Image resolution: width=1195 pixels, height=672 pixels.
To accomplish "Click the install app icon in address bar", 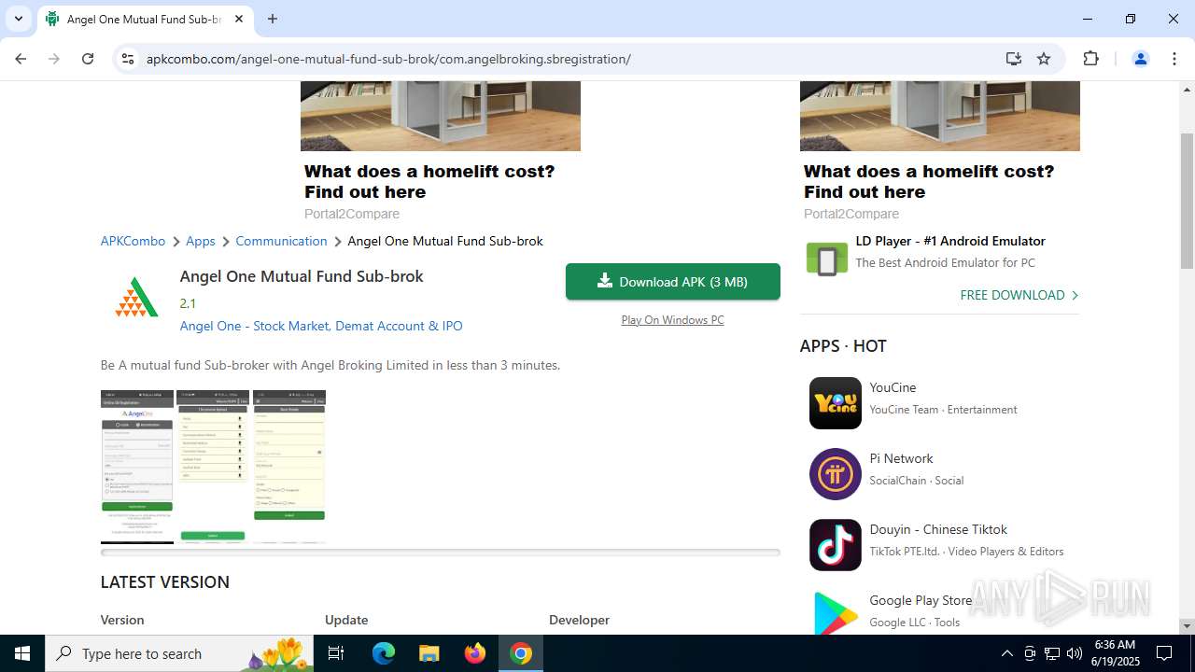I will point(1014,59).
